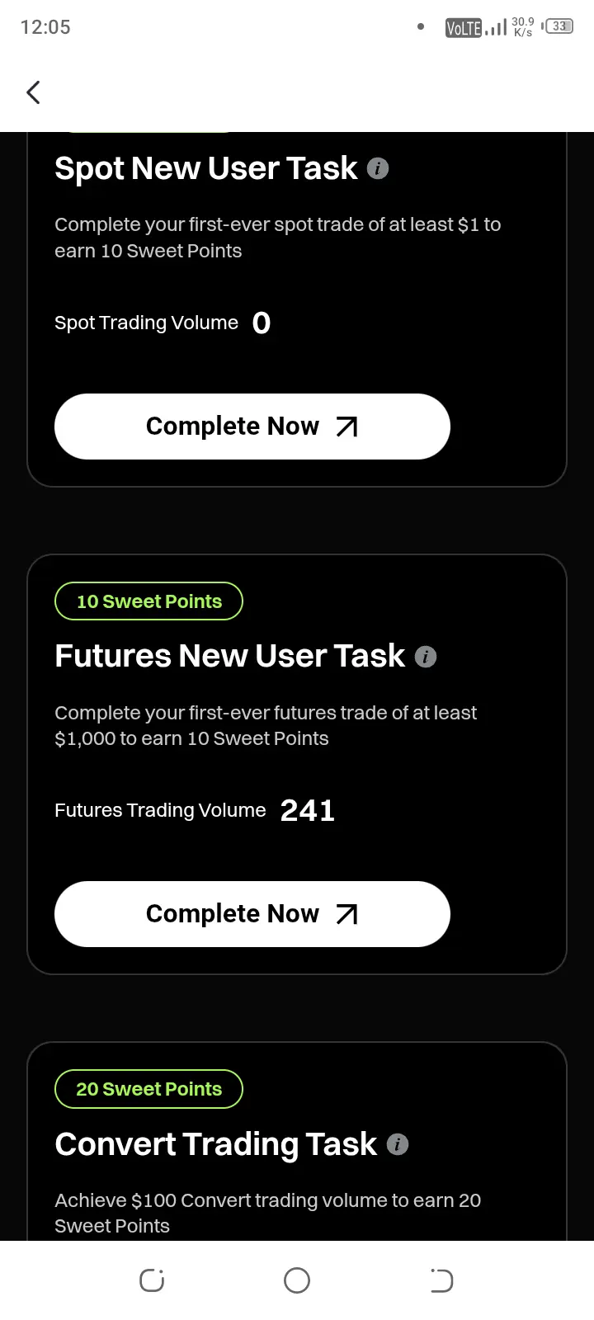Tap the battery indicator in status bar
Screen dimensions: 594x1320
click(559, 26)
